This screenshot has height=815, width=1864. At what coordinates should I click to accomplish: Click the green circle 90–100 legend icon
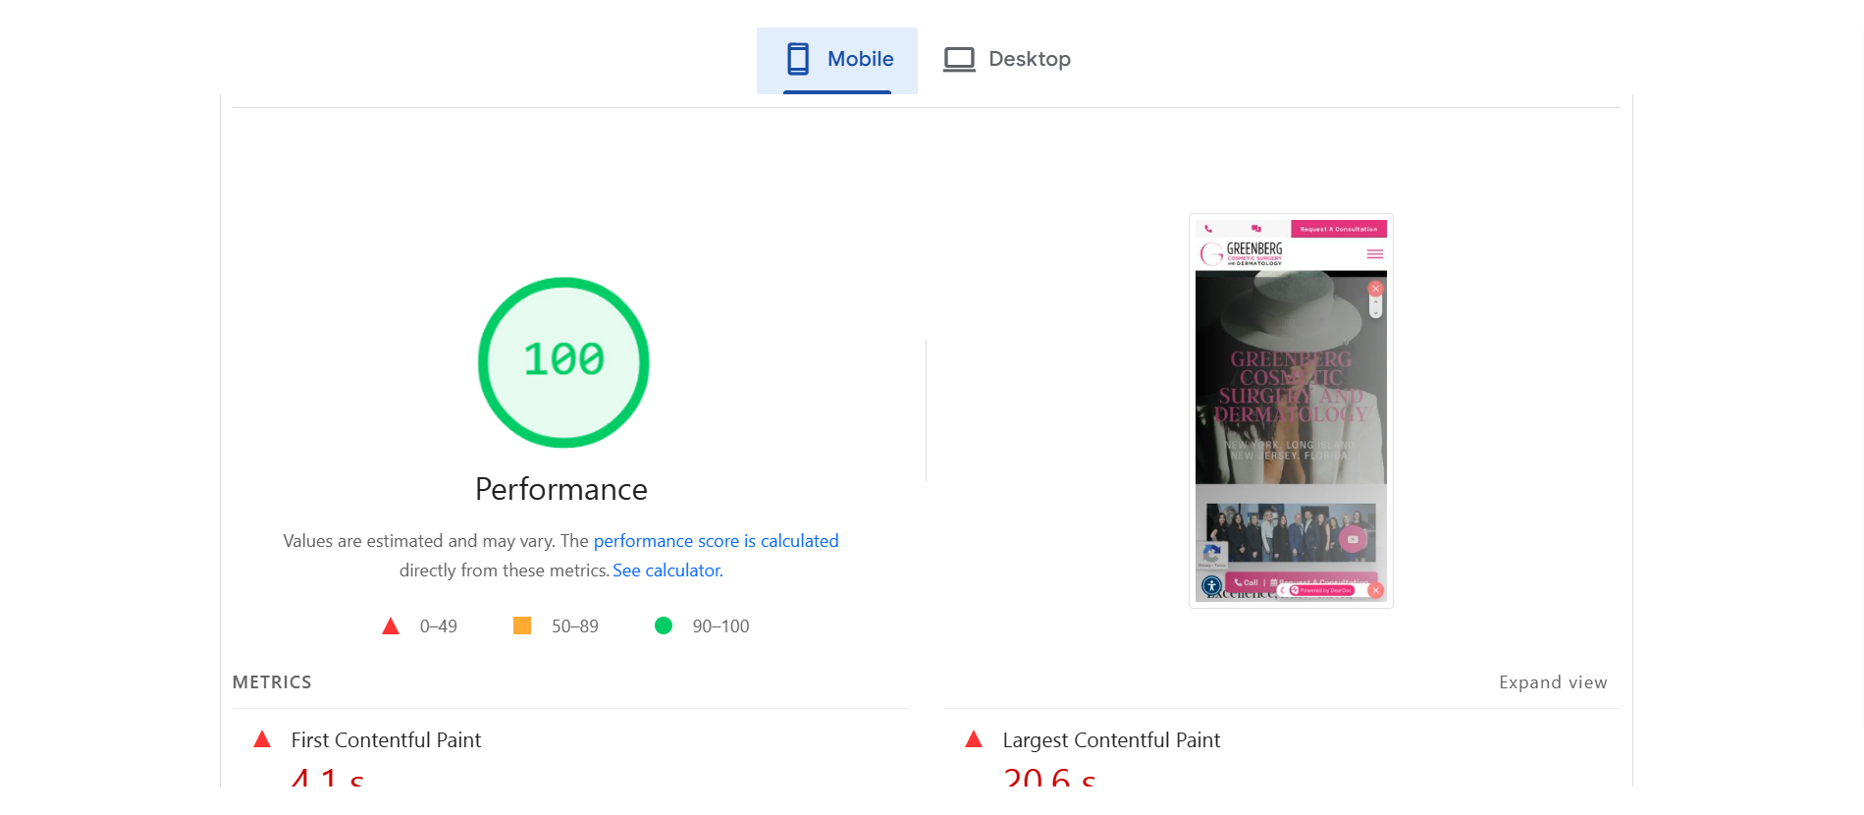[x=664, y=625]
